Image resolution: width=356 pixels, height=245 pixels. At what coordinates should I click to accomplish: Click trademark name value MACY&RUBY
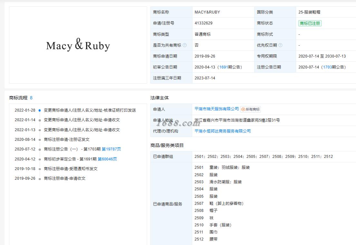(x=207, y=12)
